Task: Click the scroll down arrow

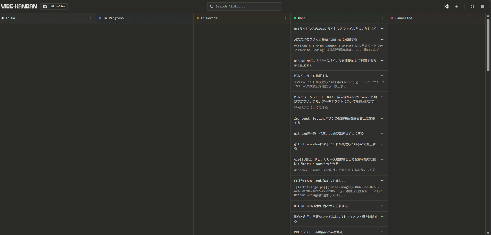Action: click(x=488, y=233)
